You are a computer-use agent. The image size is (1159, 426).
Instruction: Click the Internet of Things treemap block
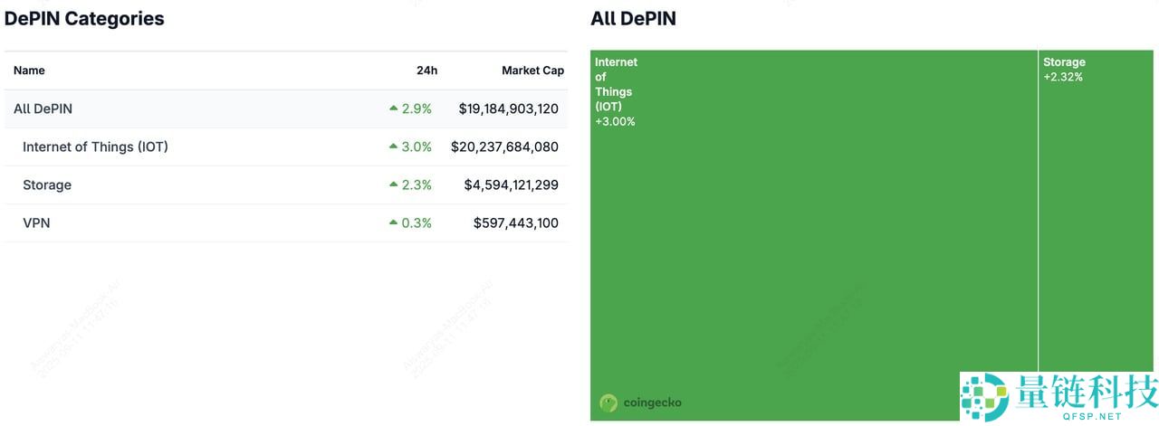click(813, 235)
